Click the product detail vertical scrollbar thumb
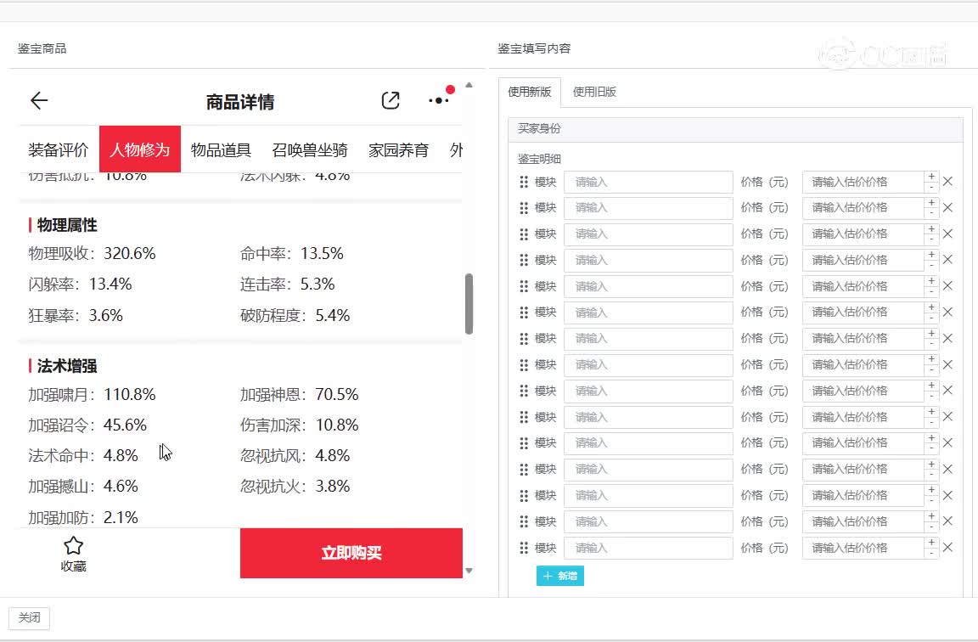Image resolution: width=978 pixels, height=642 pixels. click(469, 303)
